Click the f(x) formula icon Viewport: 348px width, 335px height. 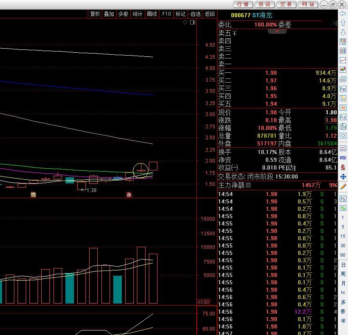click(343, 126)
